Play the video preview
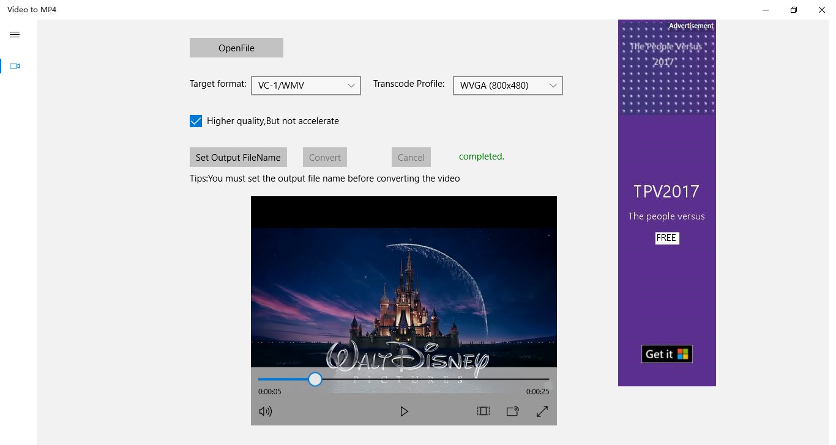Screen dimensions: 836x445 (x=404, y=411)
